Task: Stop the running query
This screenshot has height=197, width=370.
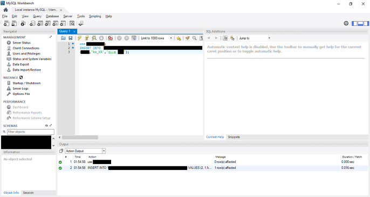Action: click(x=101, y=38)
